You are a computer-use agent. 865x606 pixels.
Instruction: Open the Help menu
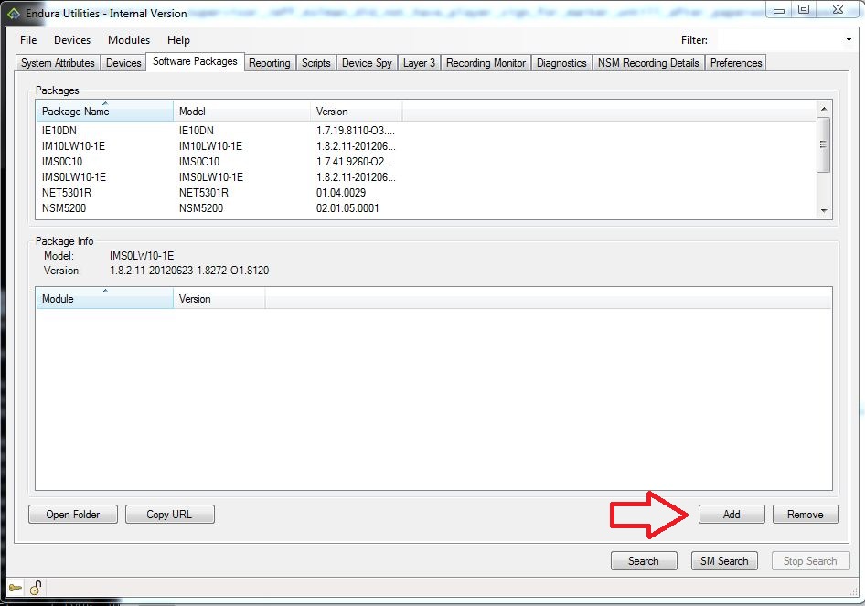point(178,39)
